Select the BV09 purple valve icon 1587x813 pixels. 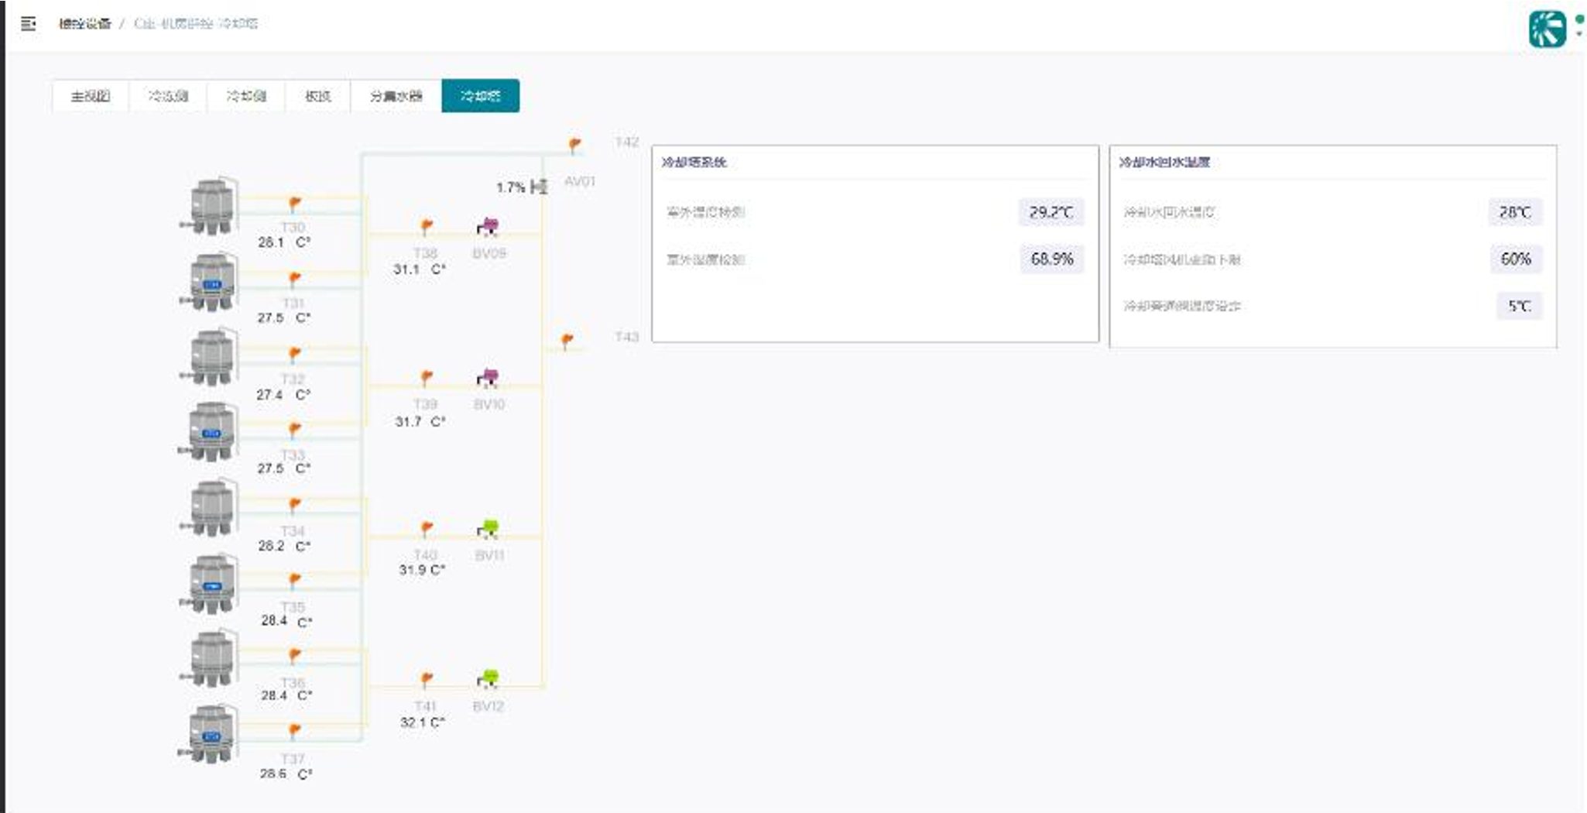pyautogui.click(x=488, y=227)
